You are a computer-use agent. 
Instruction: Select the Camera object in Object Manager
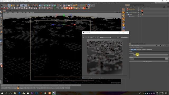[130, 11]
